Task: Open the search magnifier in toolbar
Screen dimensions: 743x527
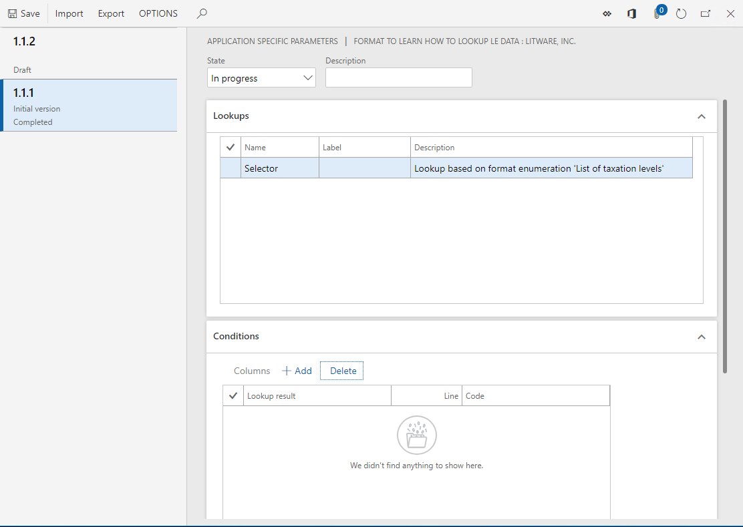Action: pos(202,13)
